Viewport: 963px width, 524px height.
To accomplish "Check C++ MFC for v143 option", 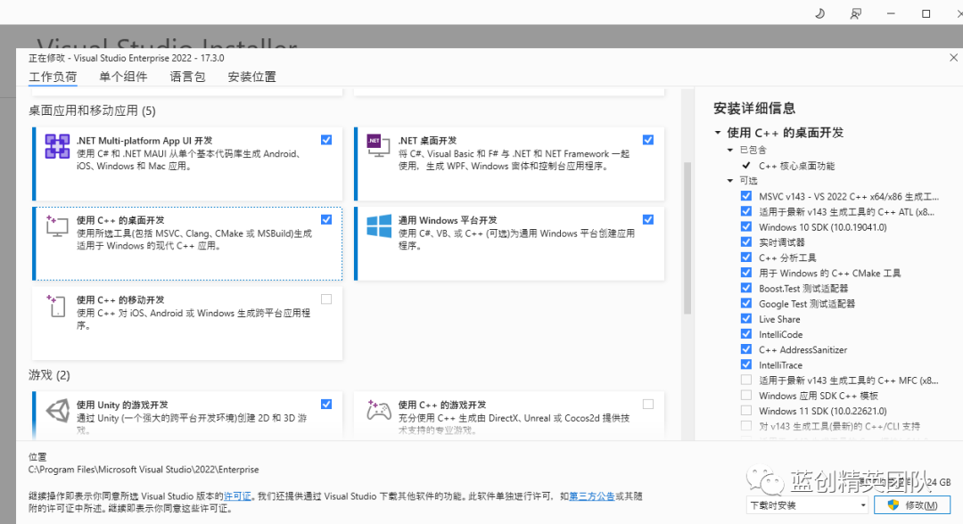I will pos(746,381).
